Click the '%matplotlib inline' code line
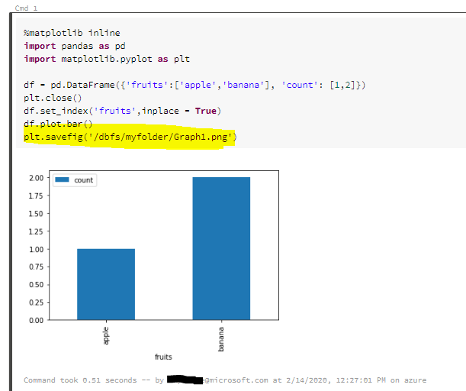The width and height of the screenshot is (466, 391). coord(72,33)
